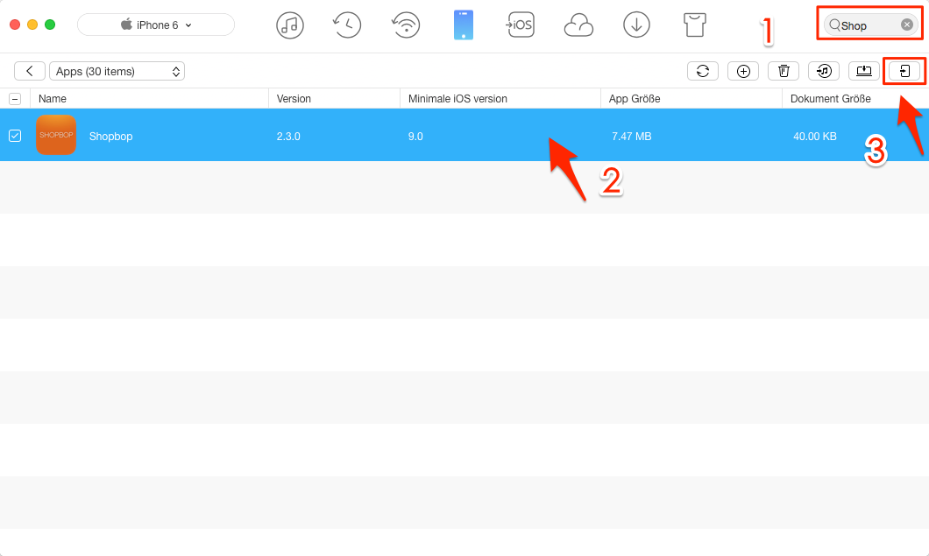This screenshot has height=556, width=929.
Task: Click the send-to-iTunes button
Action: 824,71
